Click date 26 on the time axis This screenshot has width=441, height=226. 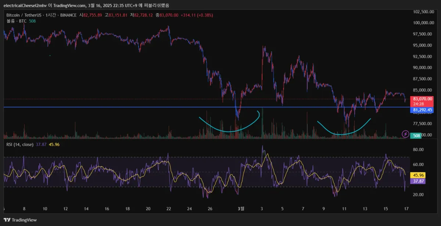[210, 208]
